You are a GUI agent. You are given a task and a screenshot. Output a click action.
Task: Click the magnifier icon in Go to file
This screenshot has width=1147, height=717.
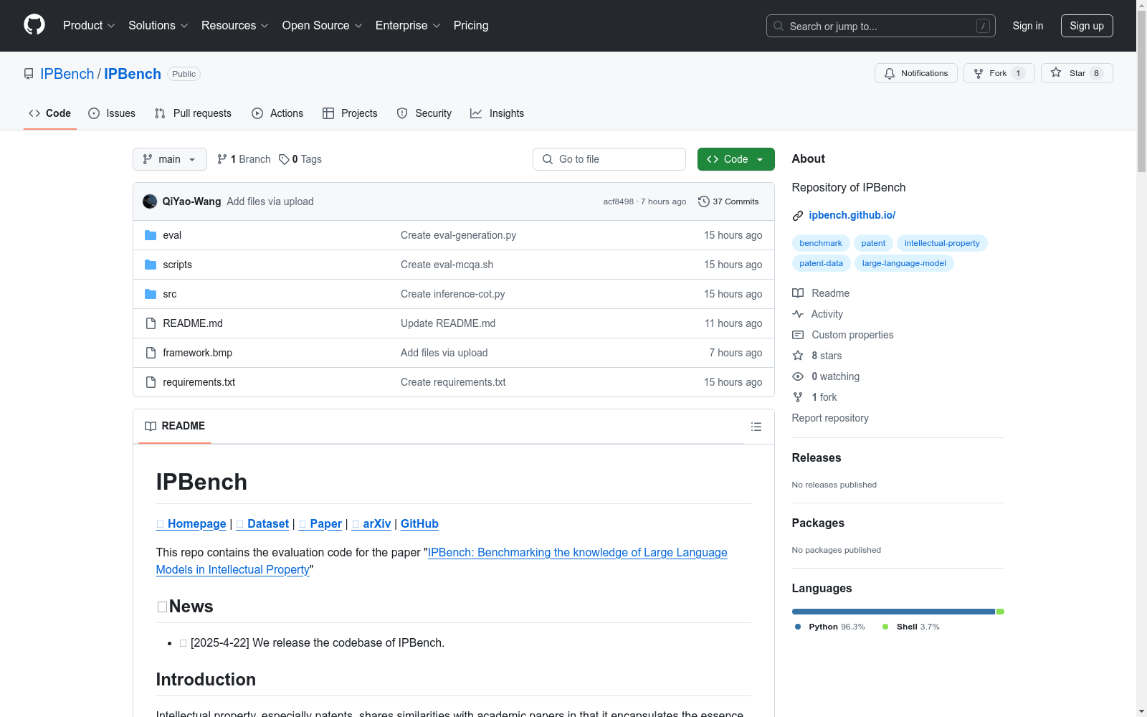click(x=548, y=159)
